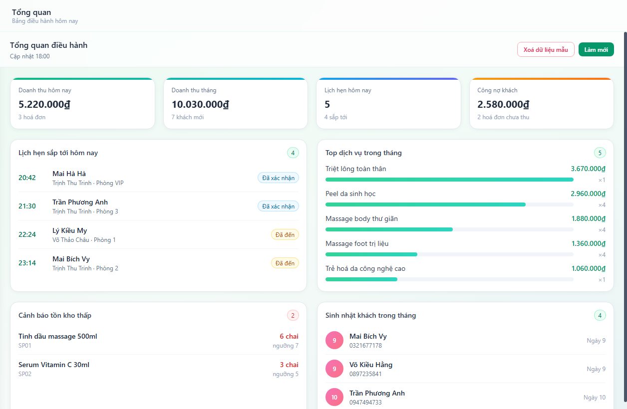Click the revenue amount 3.670.000₫

pyautogui.click(x=588, y=169)
